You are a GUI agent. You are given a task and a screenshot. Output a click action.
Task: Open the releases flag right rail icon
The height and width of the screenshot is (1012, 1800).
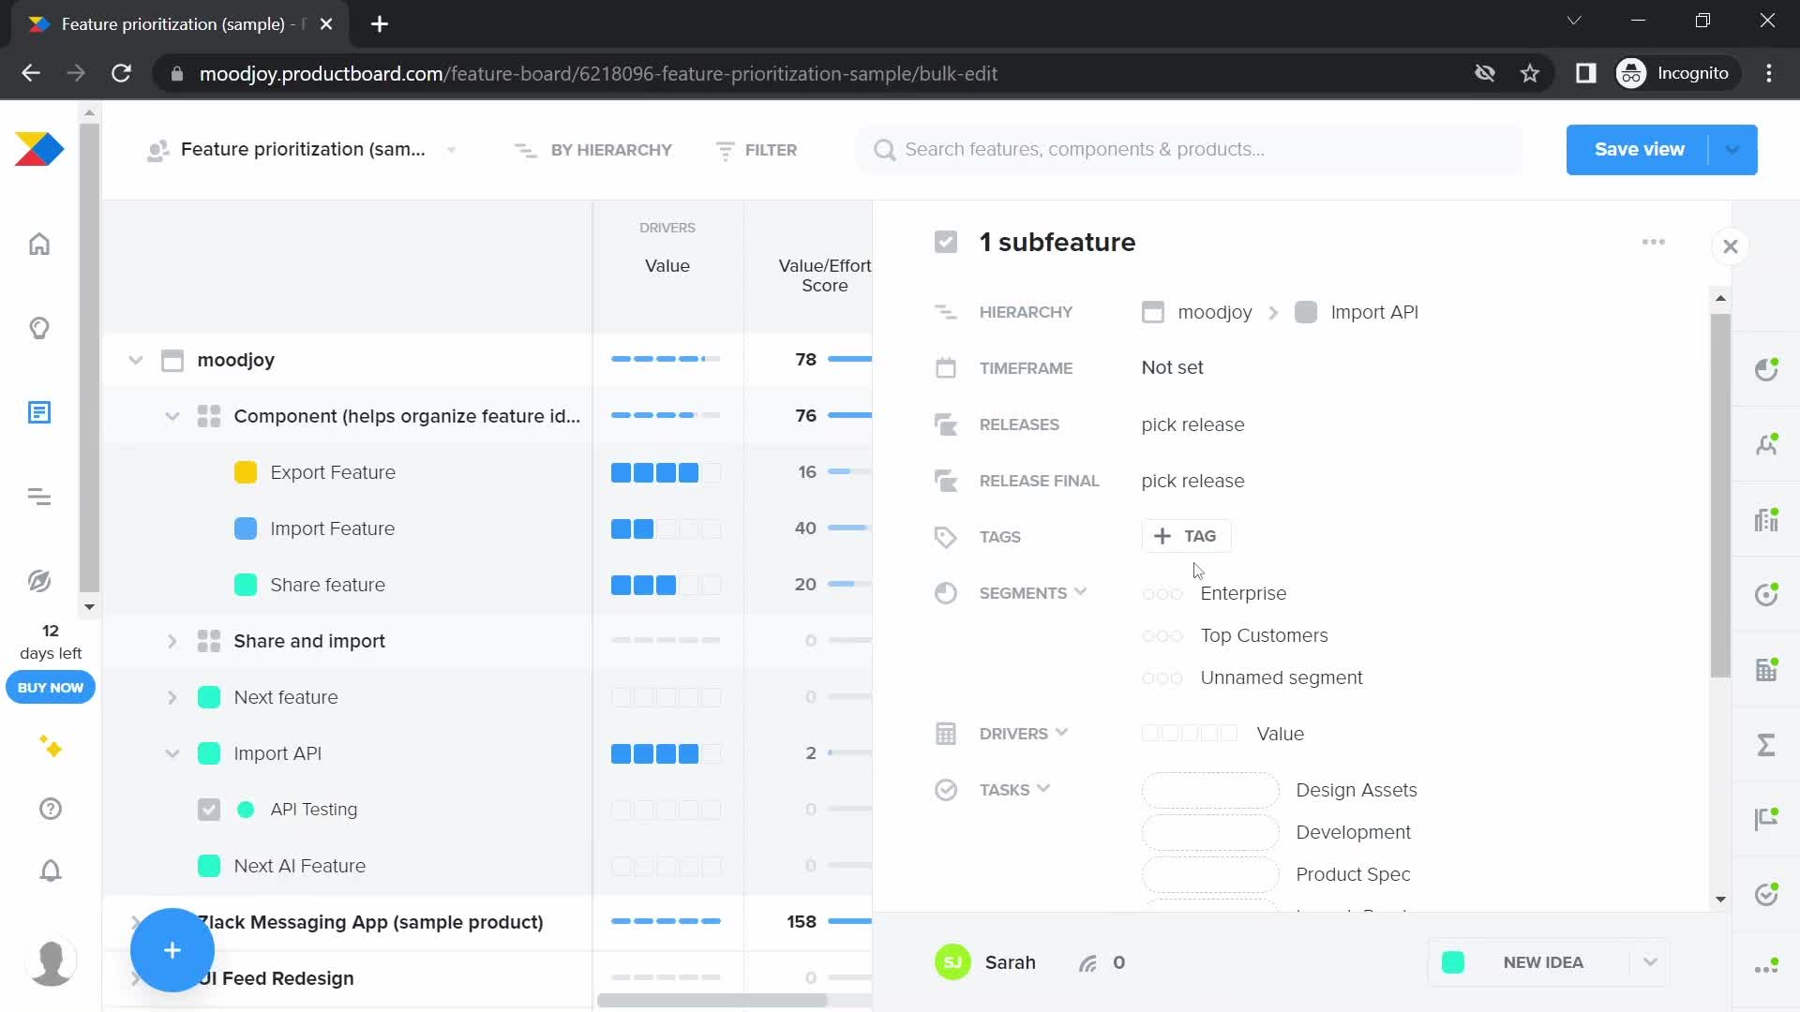tap(1766, 819)
